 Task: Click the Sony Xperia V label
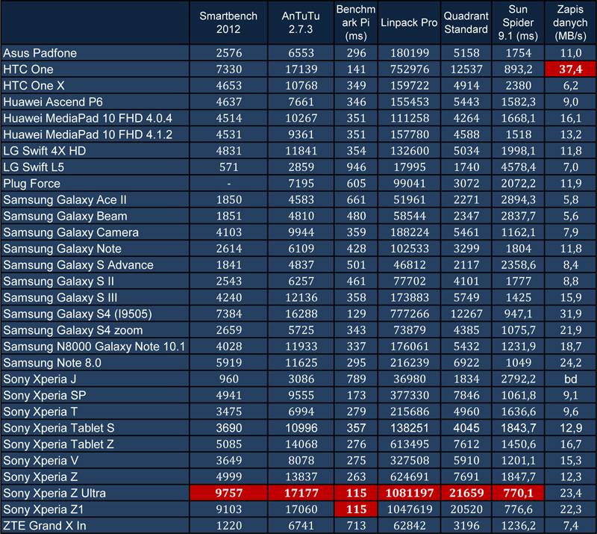pos(41,461)
